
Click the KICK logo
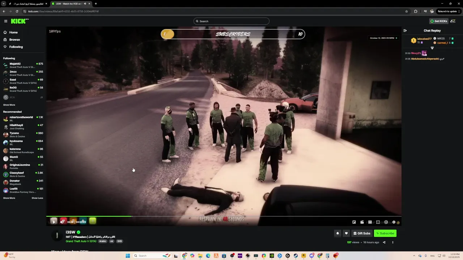[19, 21]
